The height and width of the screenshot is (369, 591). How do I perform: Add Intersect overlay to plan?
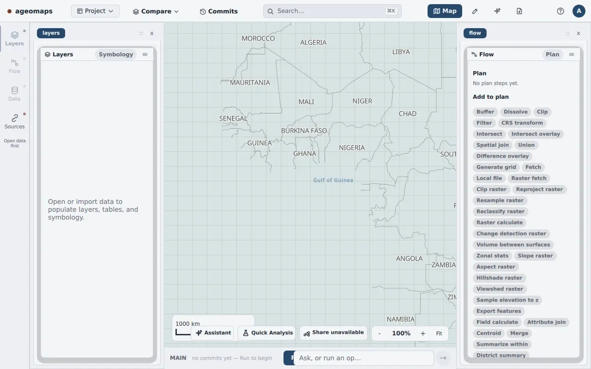click(536, 134)
